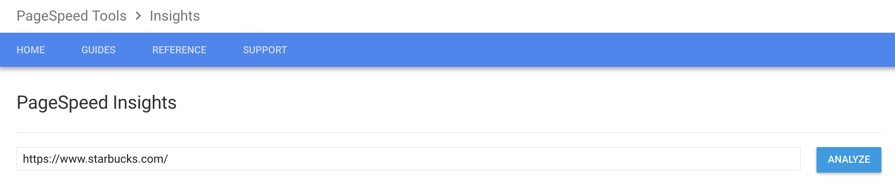Click the Insights breadcrumb link
This screenshot has height=189, width=895.
[x=175, y=16]
